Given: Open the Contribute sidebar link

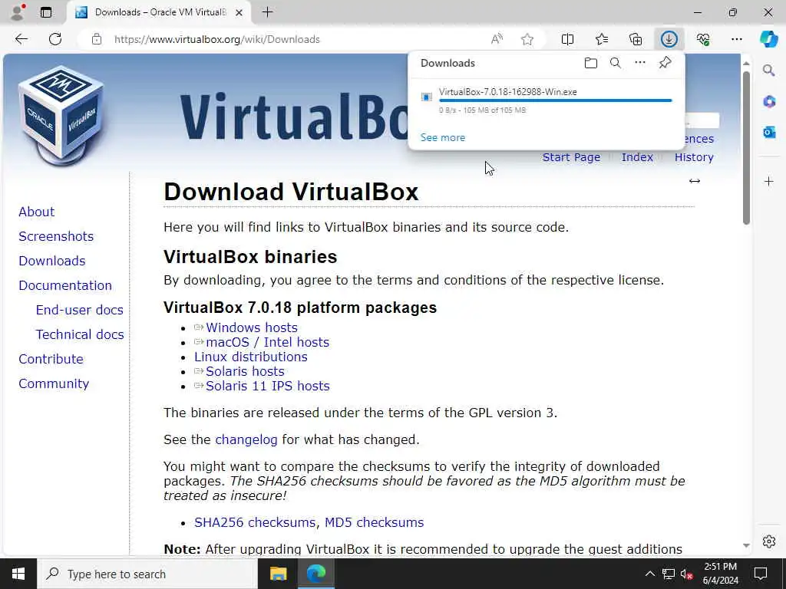Looking at the screenshot, I should pyautogui.click(x=51, y=359).
